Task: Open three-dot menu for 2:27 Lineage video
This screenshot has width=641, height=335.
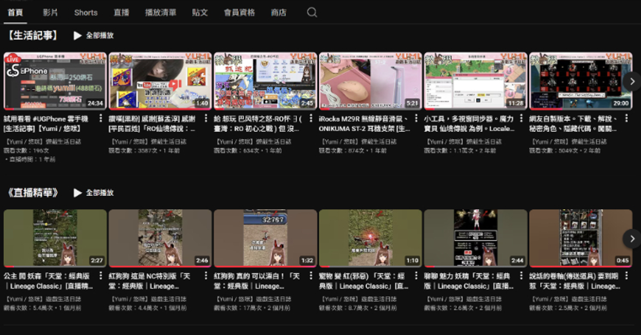Action: [101, 276]
